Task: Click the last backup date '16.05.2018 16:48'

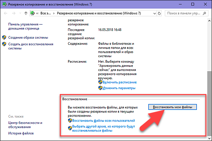Action: click(110, 30)
